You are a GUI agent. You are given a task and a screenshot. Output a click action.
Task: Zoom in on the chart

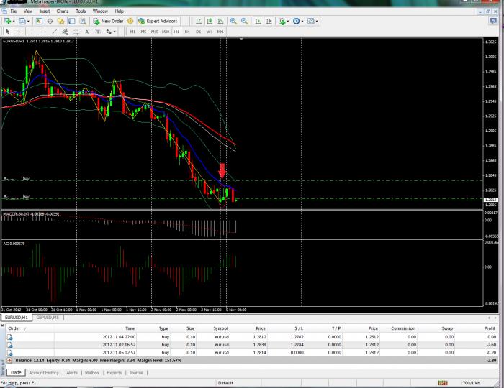234,21
